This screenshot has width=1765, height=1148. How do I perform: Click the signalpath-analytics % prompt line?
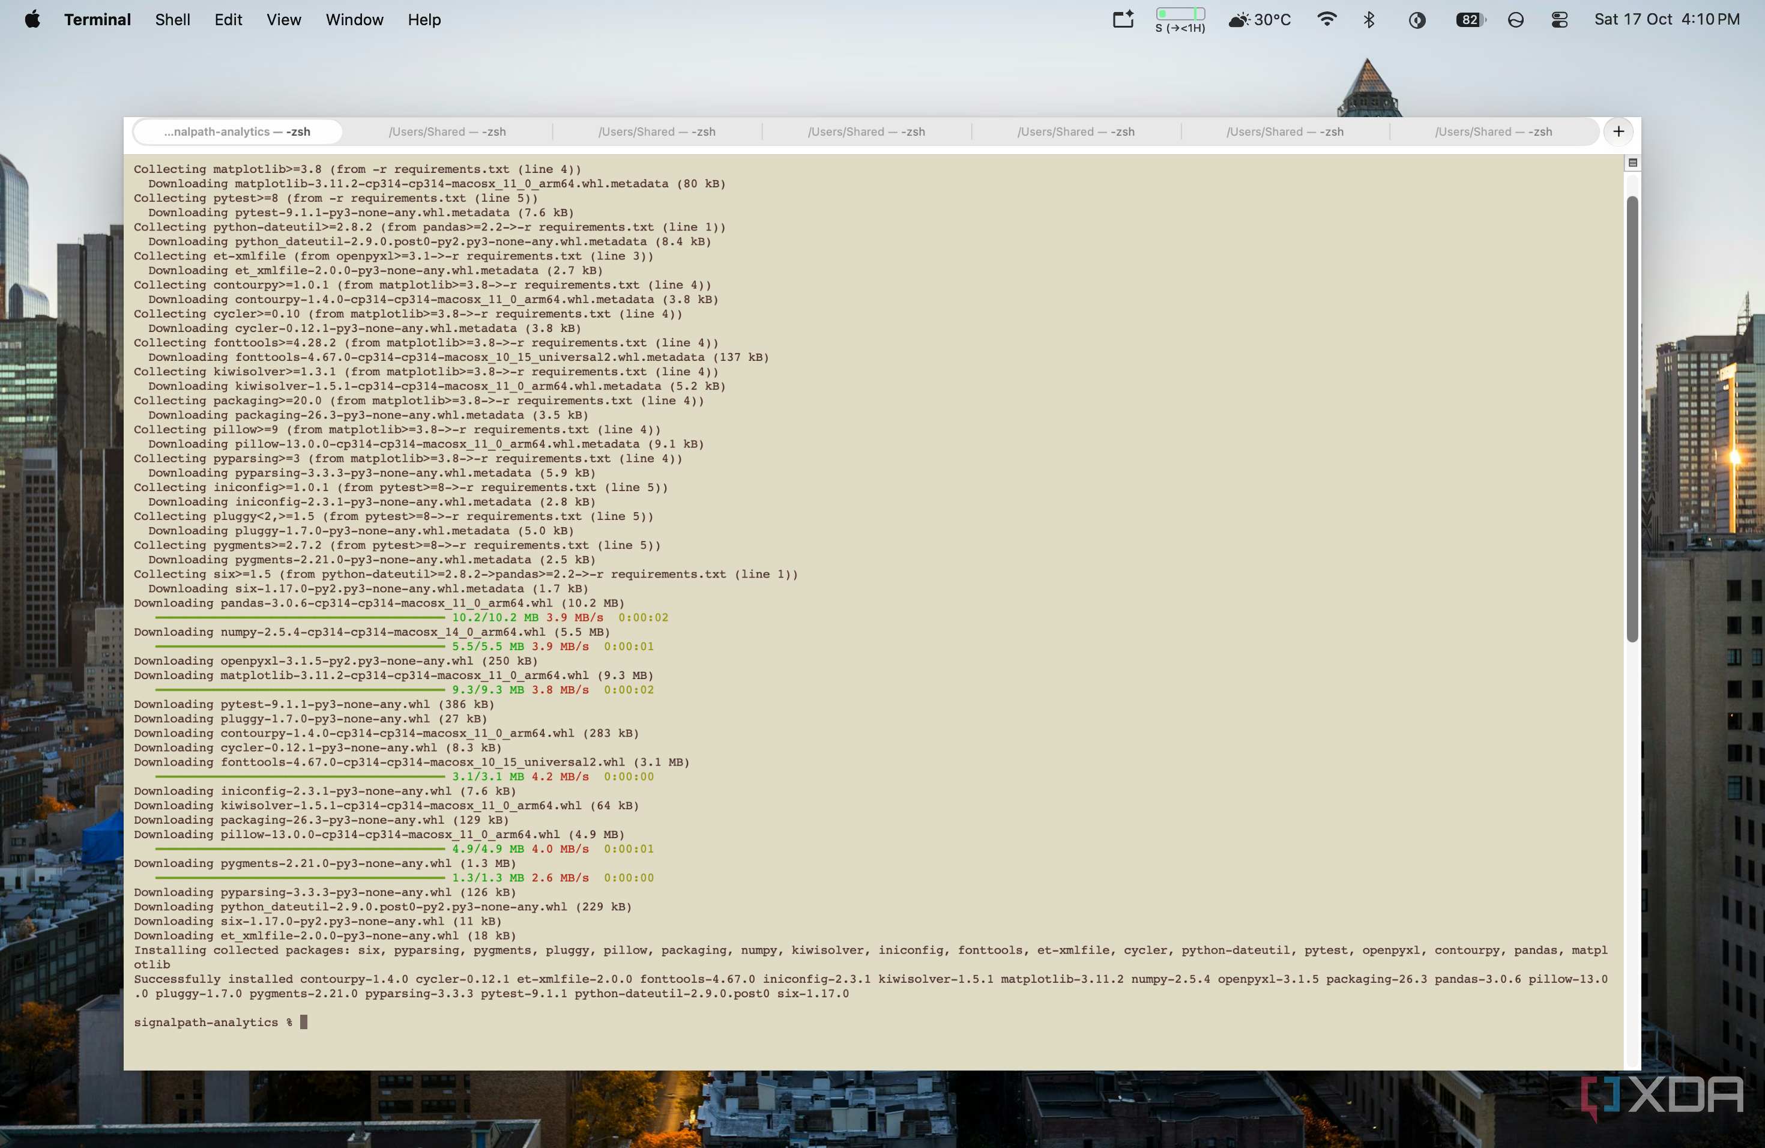(x=220, y=1022)
